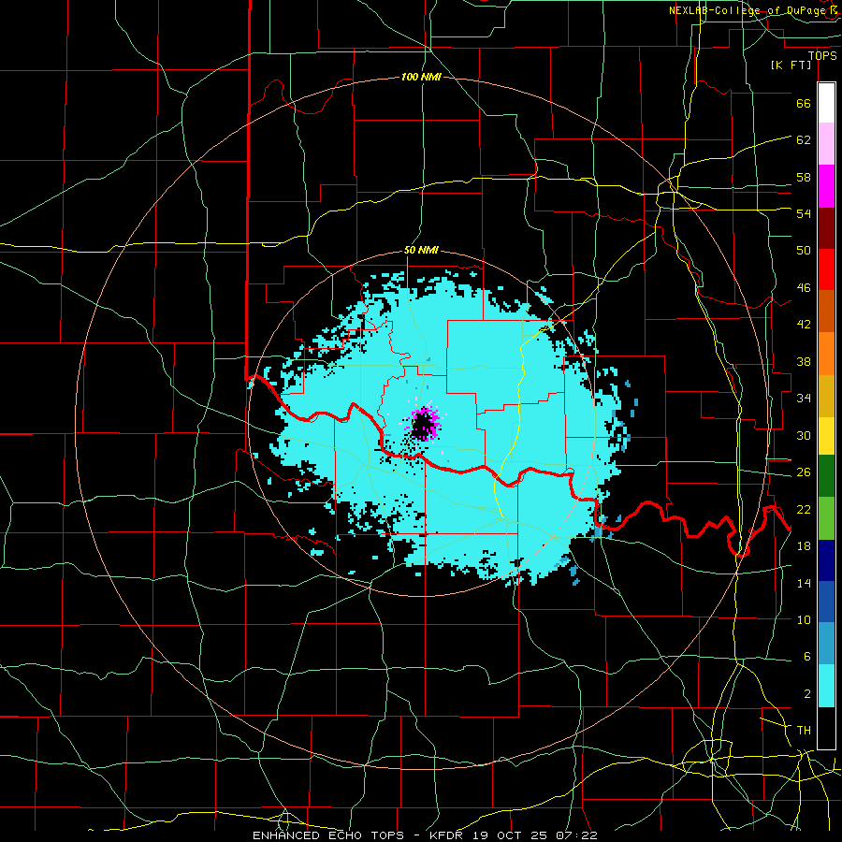The image size is (842, 842).
Task: Click the gold legend swatch
Action: 826,396
